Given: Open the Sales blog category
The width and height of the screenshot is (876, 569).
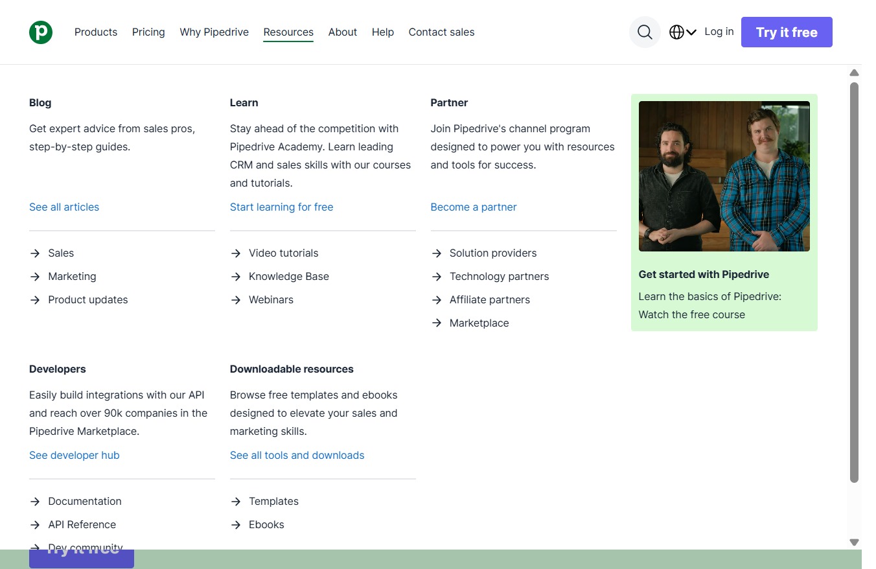Looking at the screenshot, I should point(61,253).
